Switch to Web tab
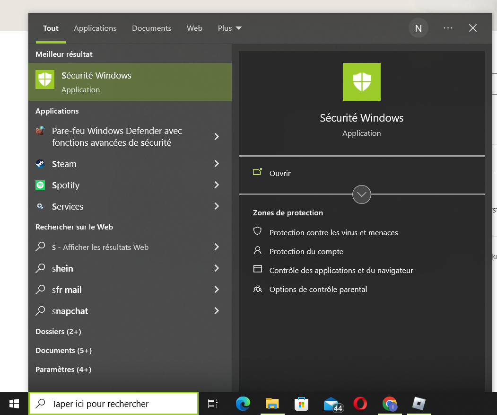This screenshot has width=497, height=415. (194, 28)
